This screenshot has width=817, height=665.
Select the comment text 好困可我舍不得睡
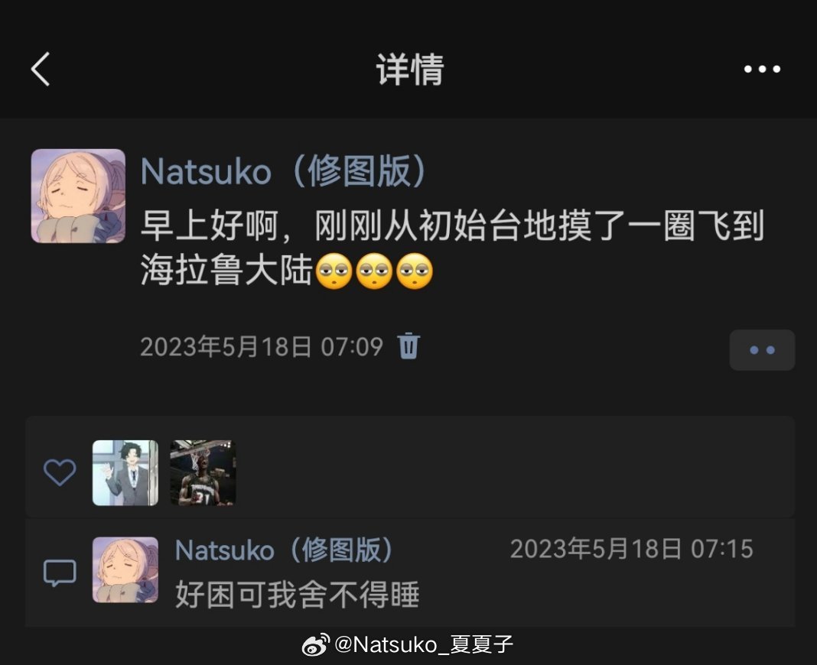coord(297,595)
